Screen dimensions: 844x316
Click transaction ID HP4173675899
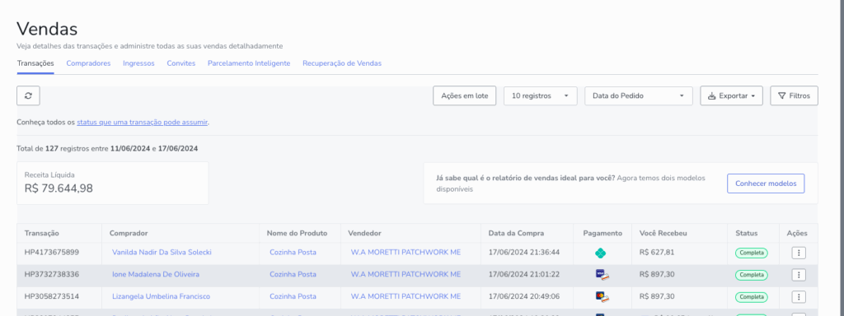point(52,252)
